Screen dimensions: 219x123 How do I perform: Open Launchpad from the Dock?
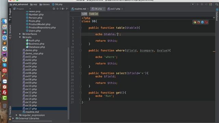pos(4,27)
